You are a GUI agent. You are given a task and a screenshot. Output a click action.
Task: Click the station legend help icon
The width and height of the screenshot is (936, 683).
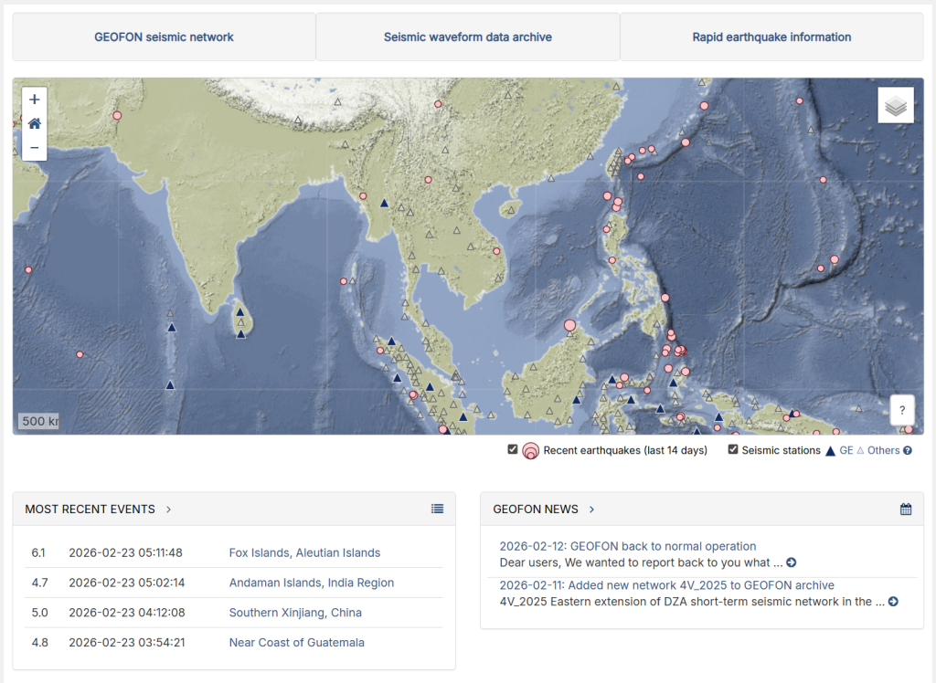coord(908,450)
